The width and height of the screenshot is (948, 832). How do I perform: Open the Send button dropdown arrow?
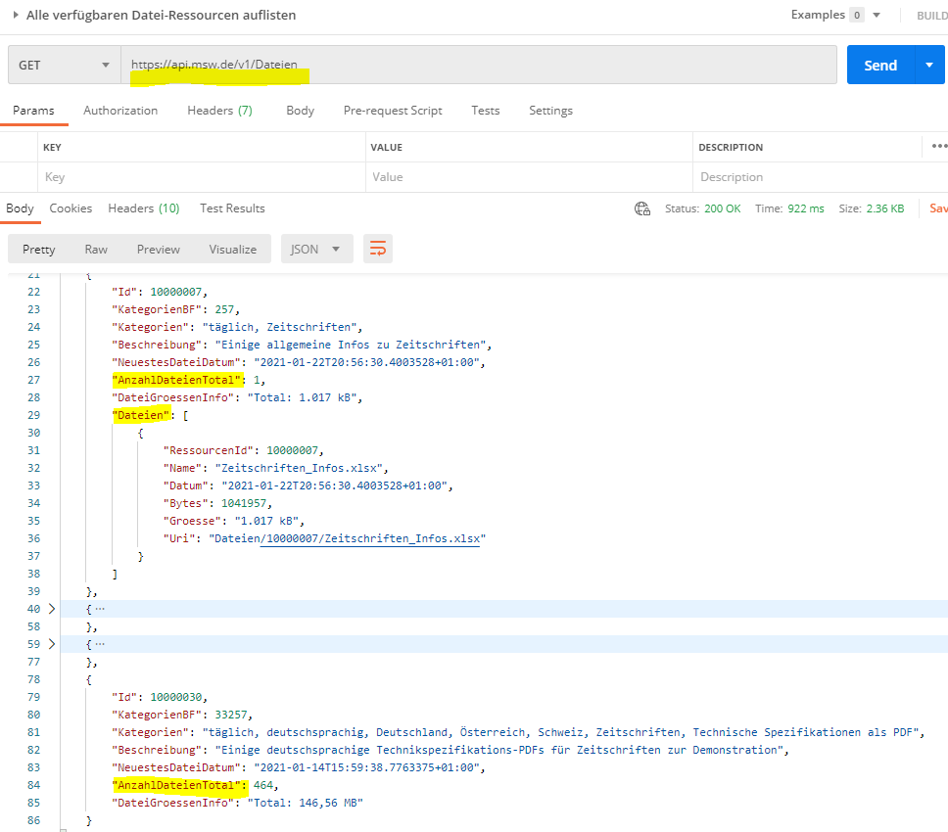(x=929, y=66)
